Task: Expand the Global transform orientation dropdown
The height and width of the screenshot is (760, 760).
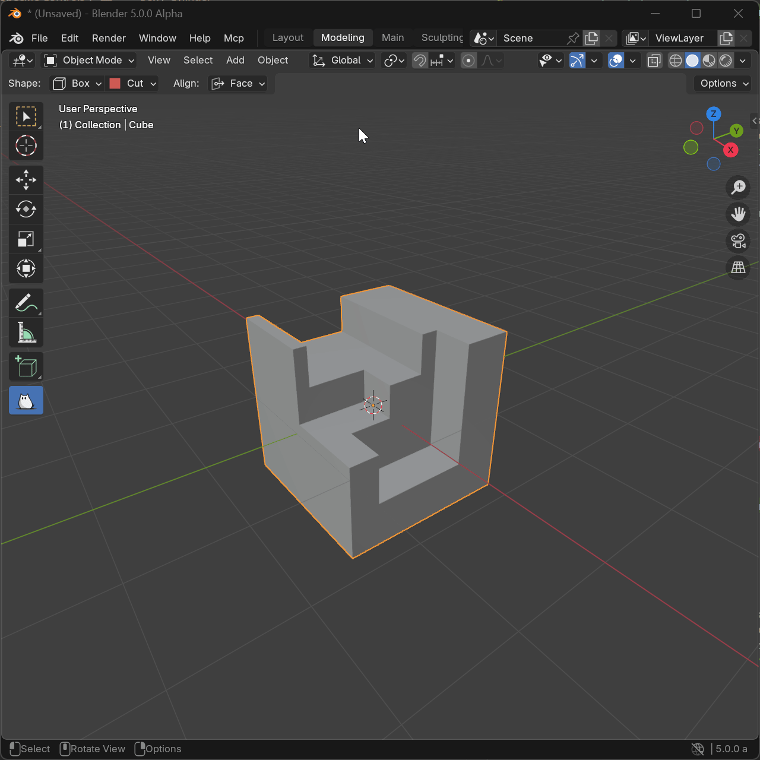Action: (343, 61)
